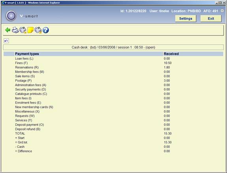Close session with X next to AFO
This screenshot has height=173, width=227.
point(222,11)
